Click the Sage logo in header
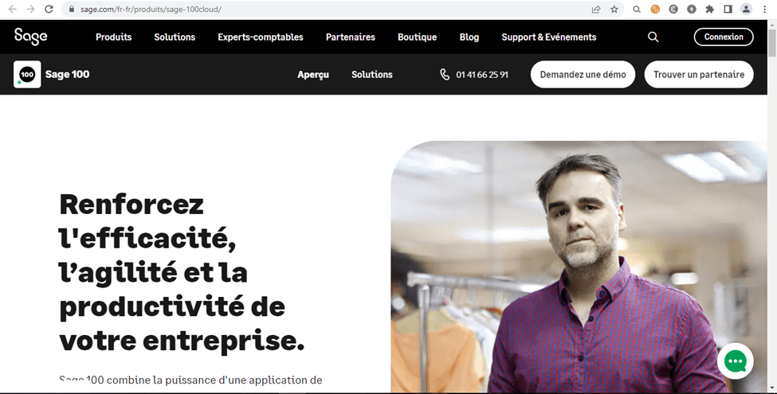Screen dimensions: 777x394 point(31,37)
